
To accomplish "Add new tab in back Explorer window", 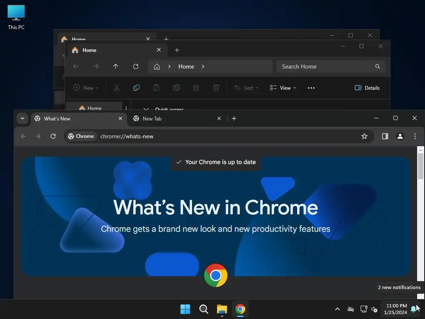I will 166,39.
